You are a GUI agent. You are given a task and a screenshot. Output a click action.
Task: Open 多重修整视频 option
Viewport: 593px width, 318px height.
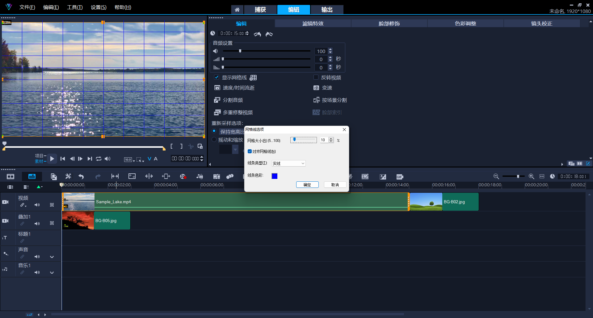[x=233, y=113]
